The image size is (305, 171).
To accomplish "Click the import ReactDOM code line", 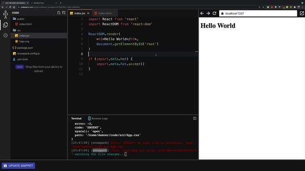I will tap(121, 24).
